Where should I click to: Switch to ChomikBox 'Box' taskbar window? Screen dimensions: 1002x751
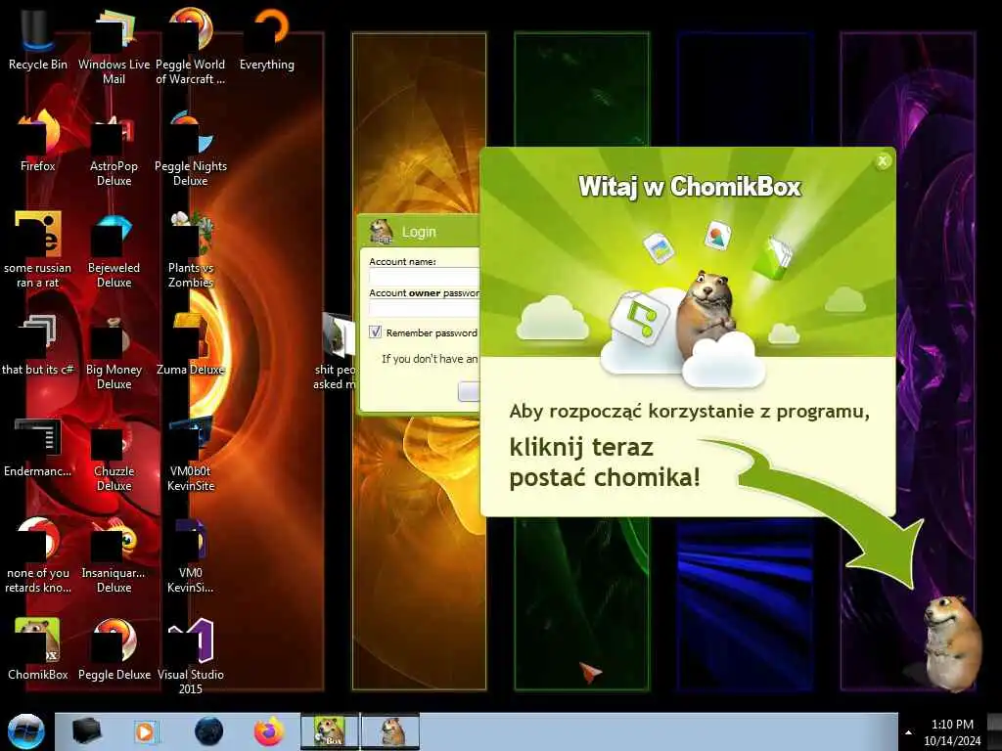pos(330,731)
